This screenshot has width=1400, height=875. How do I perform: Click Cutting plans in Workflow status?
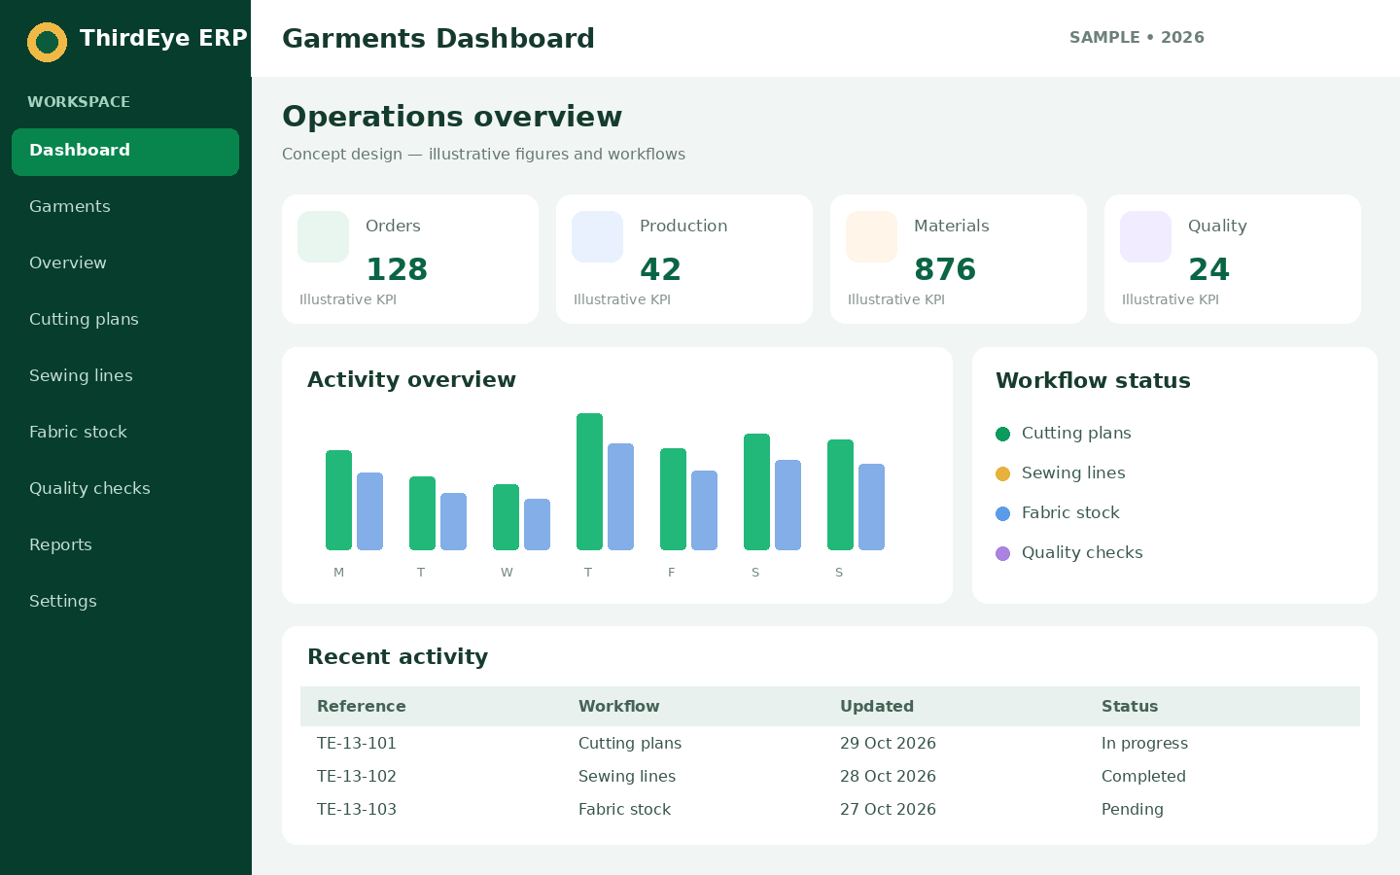1076,434
